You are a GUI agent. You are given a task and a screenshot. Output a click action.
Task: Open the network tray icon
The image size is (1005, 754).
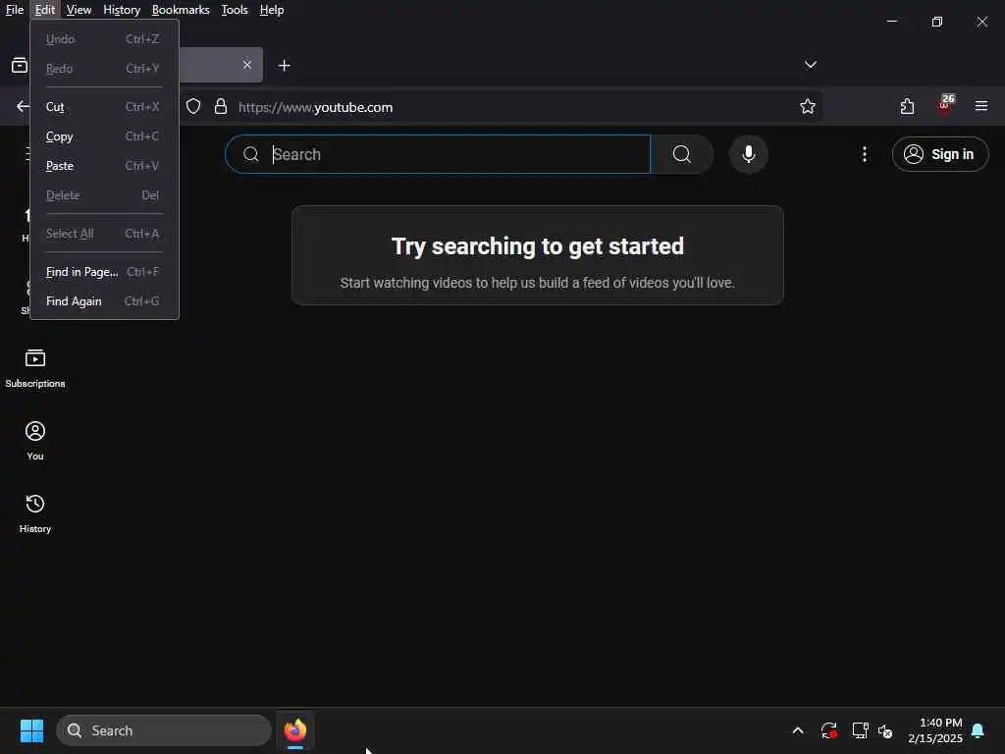point(860,730)
